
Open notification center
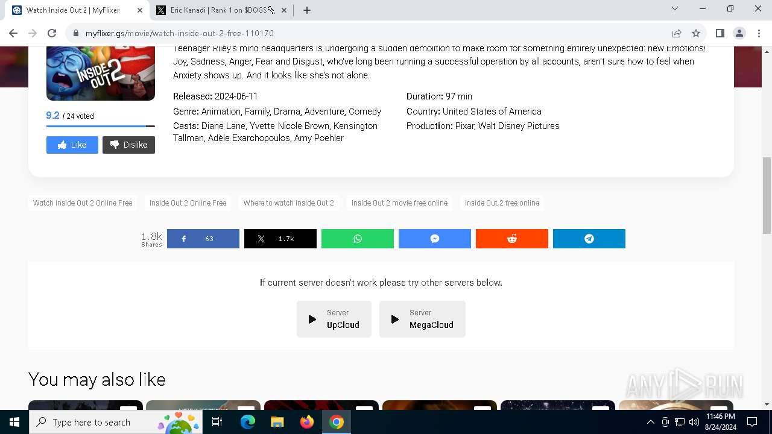[752, 422]
